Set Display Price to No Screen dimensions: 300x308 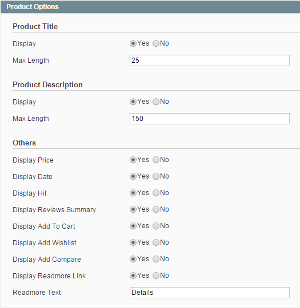[x=155, y=160]
